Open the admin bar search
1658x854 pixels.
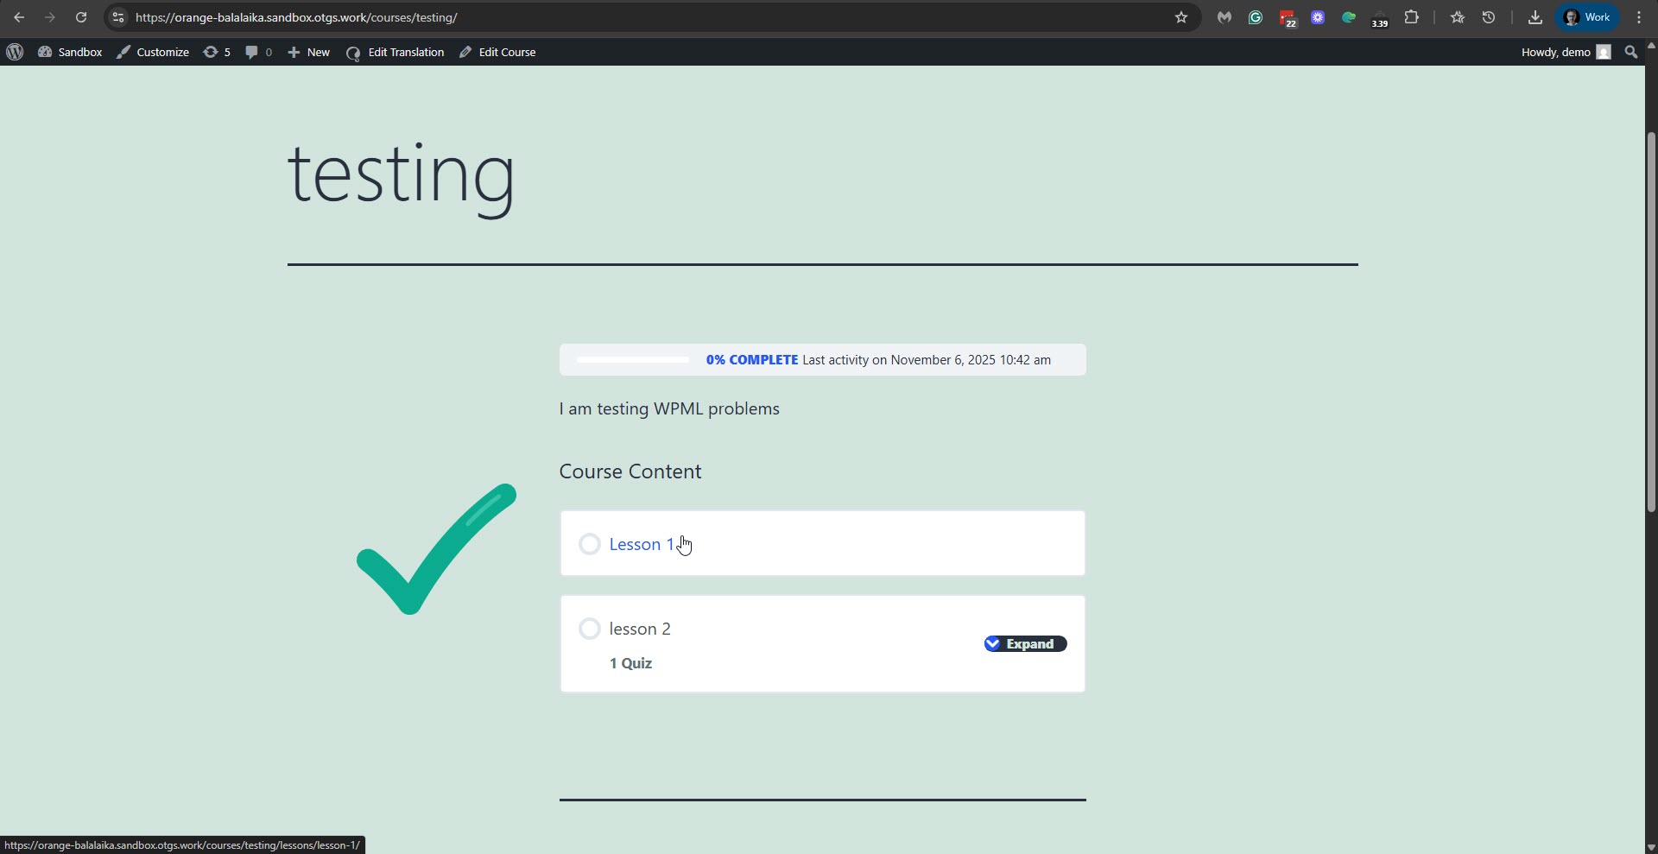(1631, 52)
